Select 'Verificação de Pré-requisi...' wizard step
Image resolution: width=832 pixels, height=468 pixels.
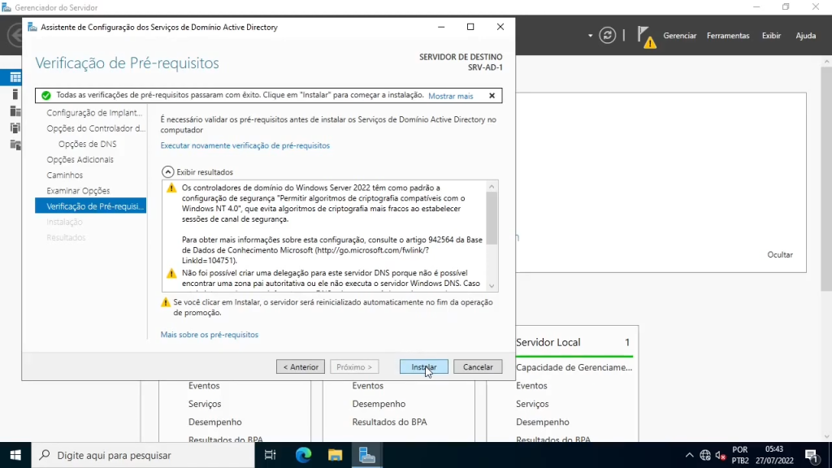(91, 206)
